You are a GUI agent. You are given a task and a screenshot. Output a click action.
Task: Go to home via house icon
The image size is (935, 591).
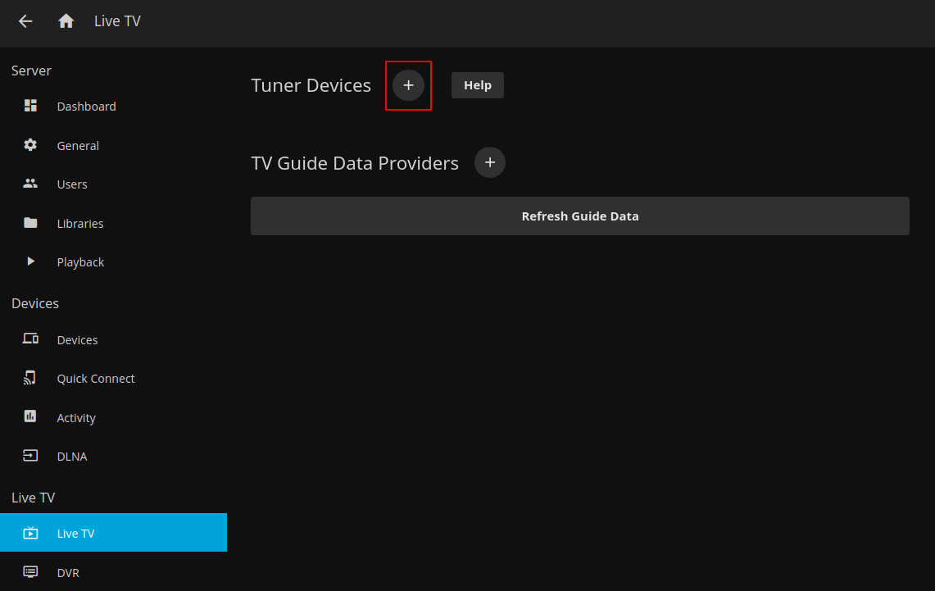coord(66,21)
